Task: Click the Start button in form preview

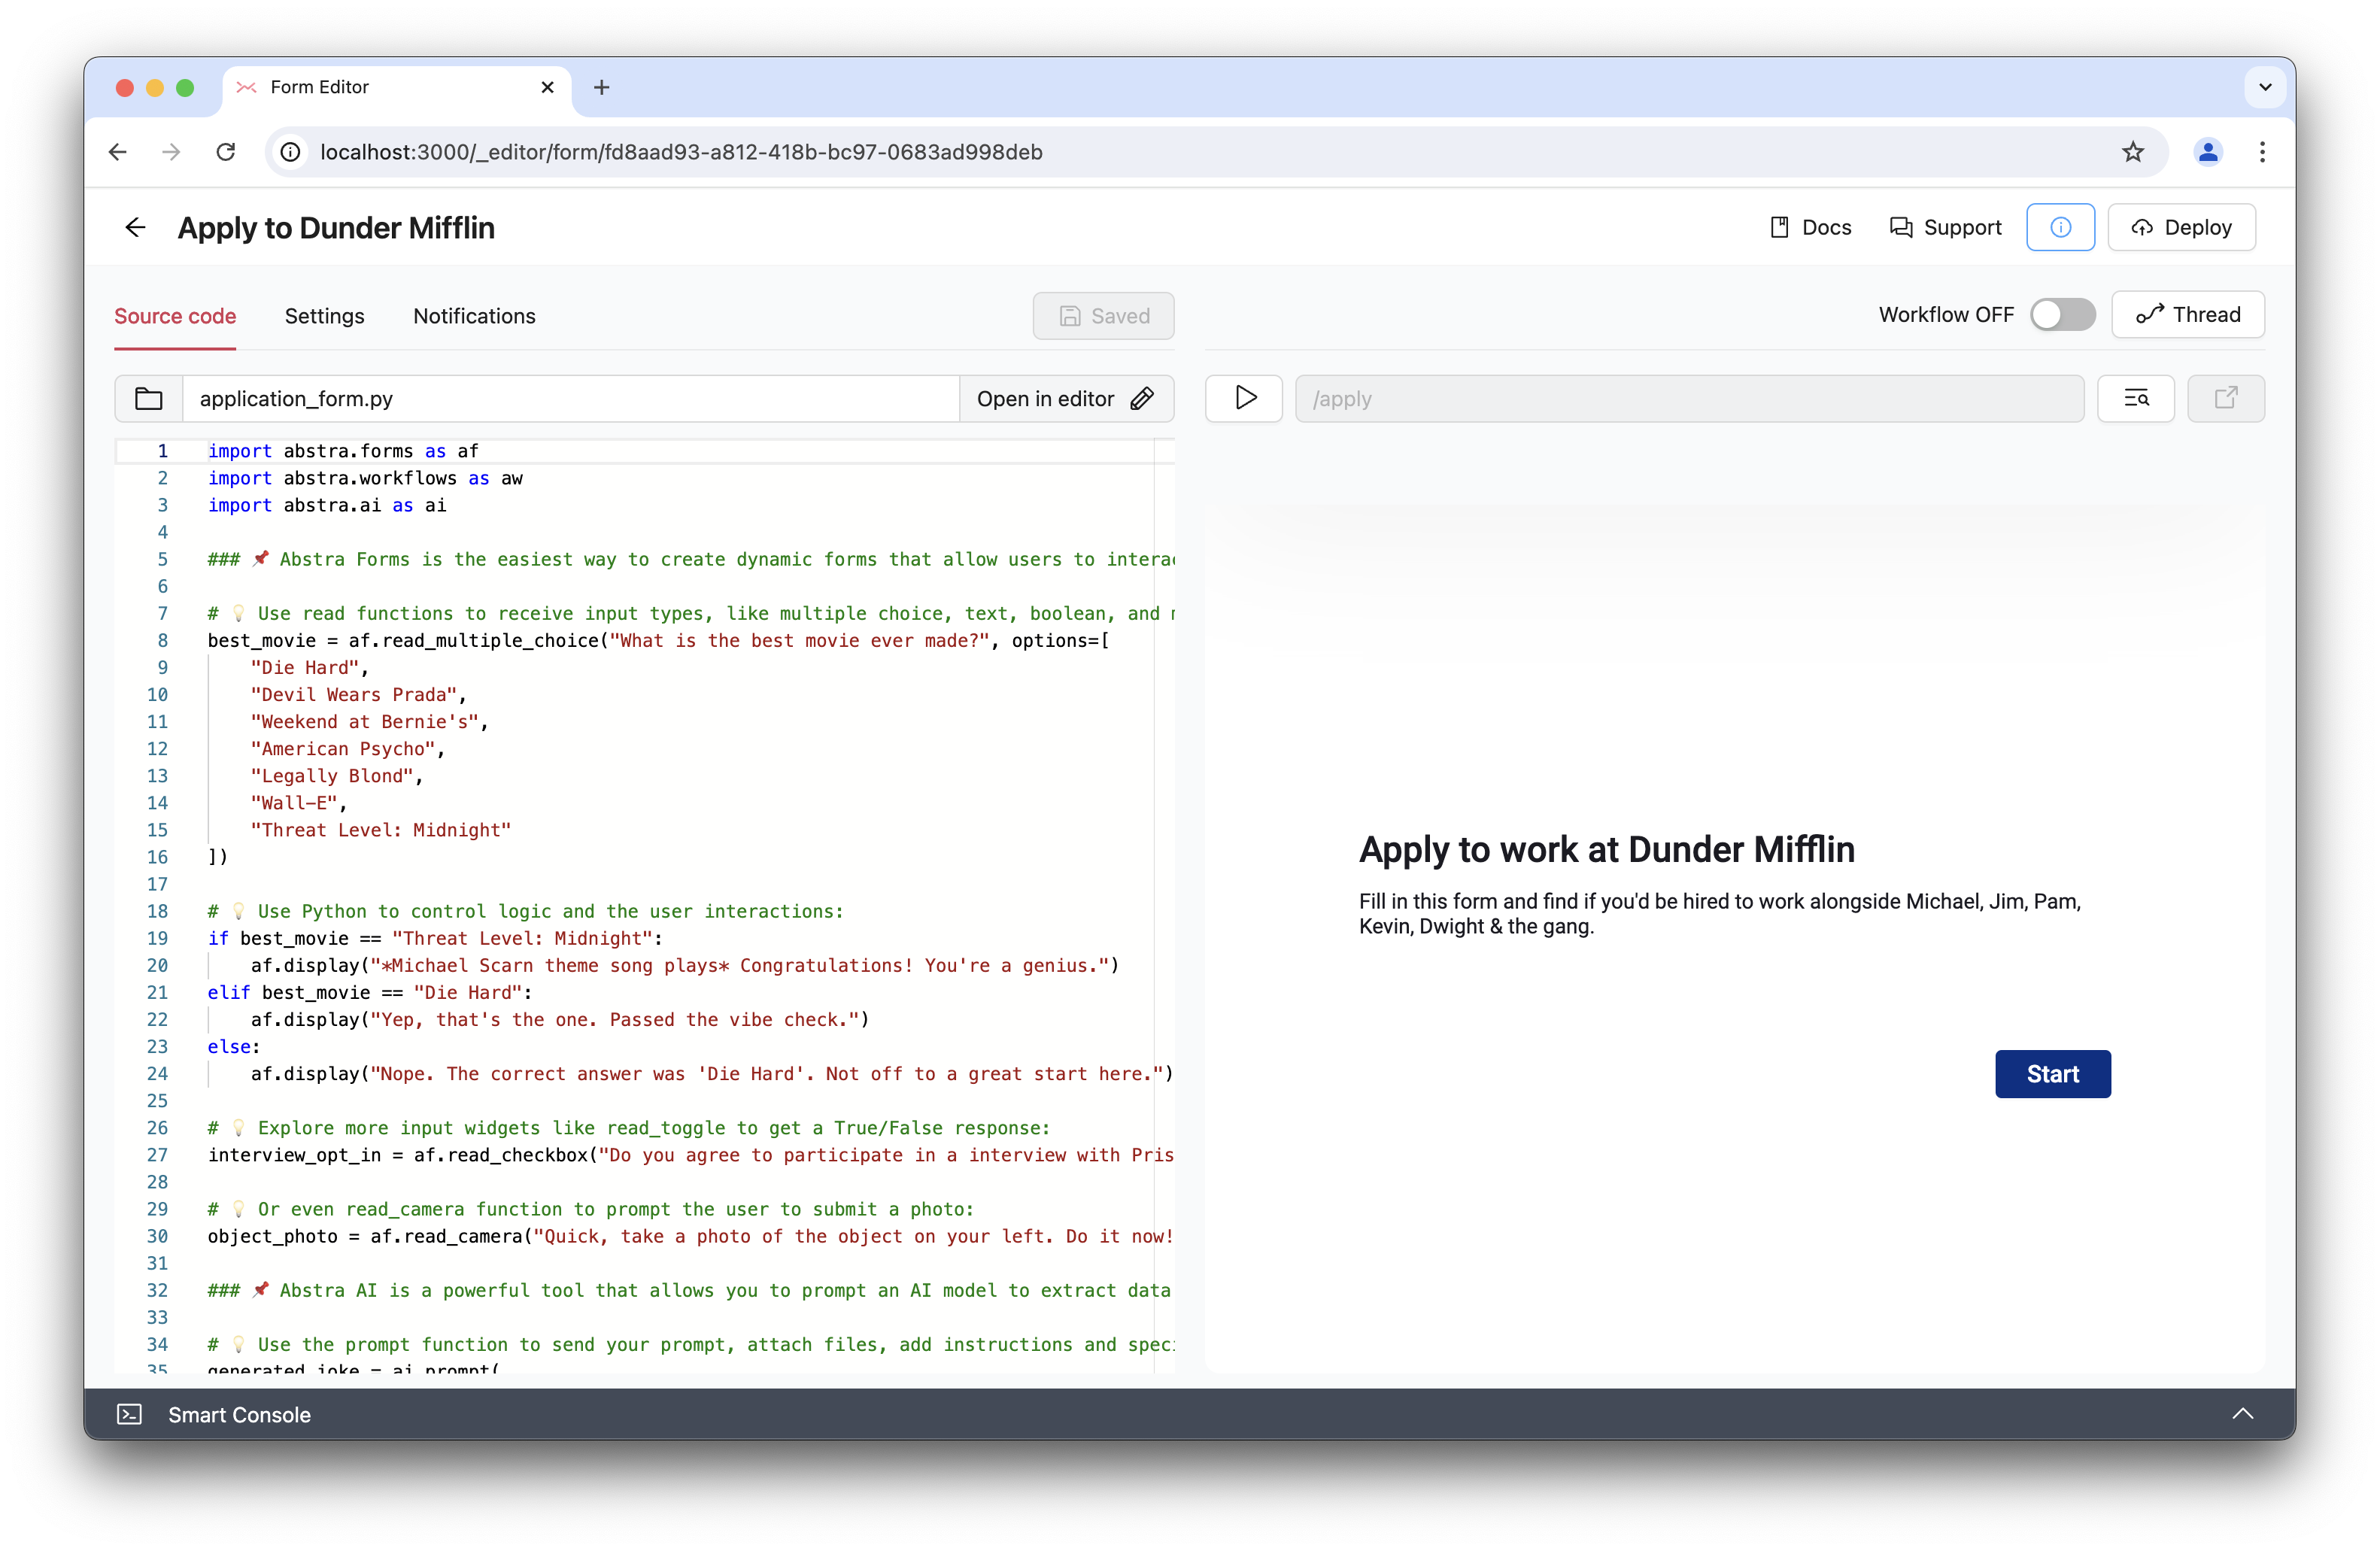Action: click(x=2053, y=1074)
